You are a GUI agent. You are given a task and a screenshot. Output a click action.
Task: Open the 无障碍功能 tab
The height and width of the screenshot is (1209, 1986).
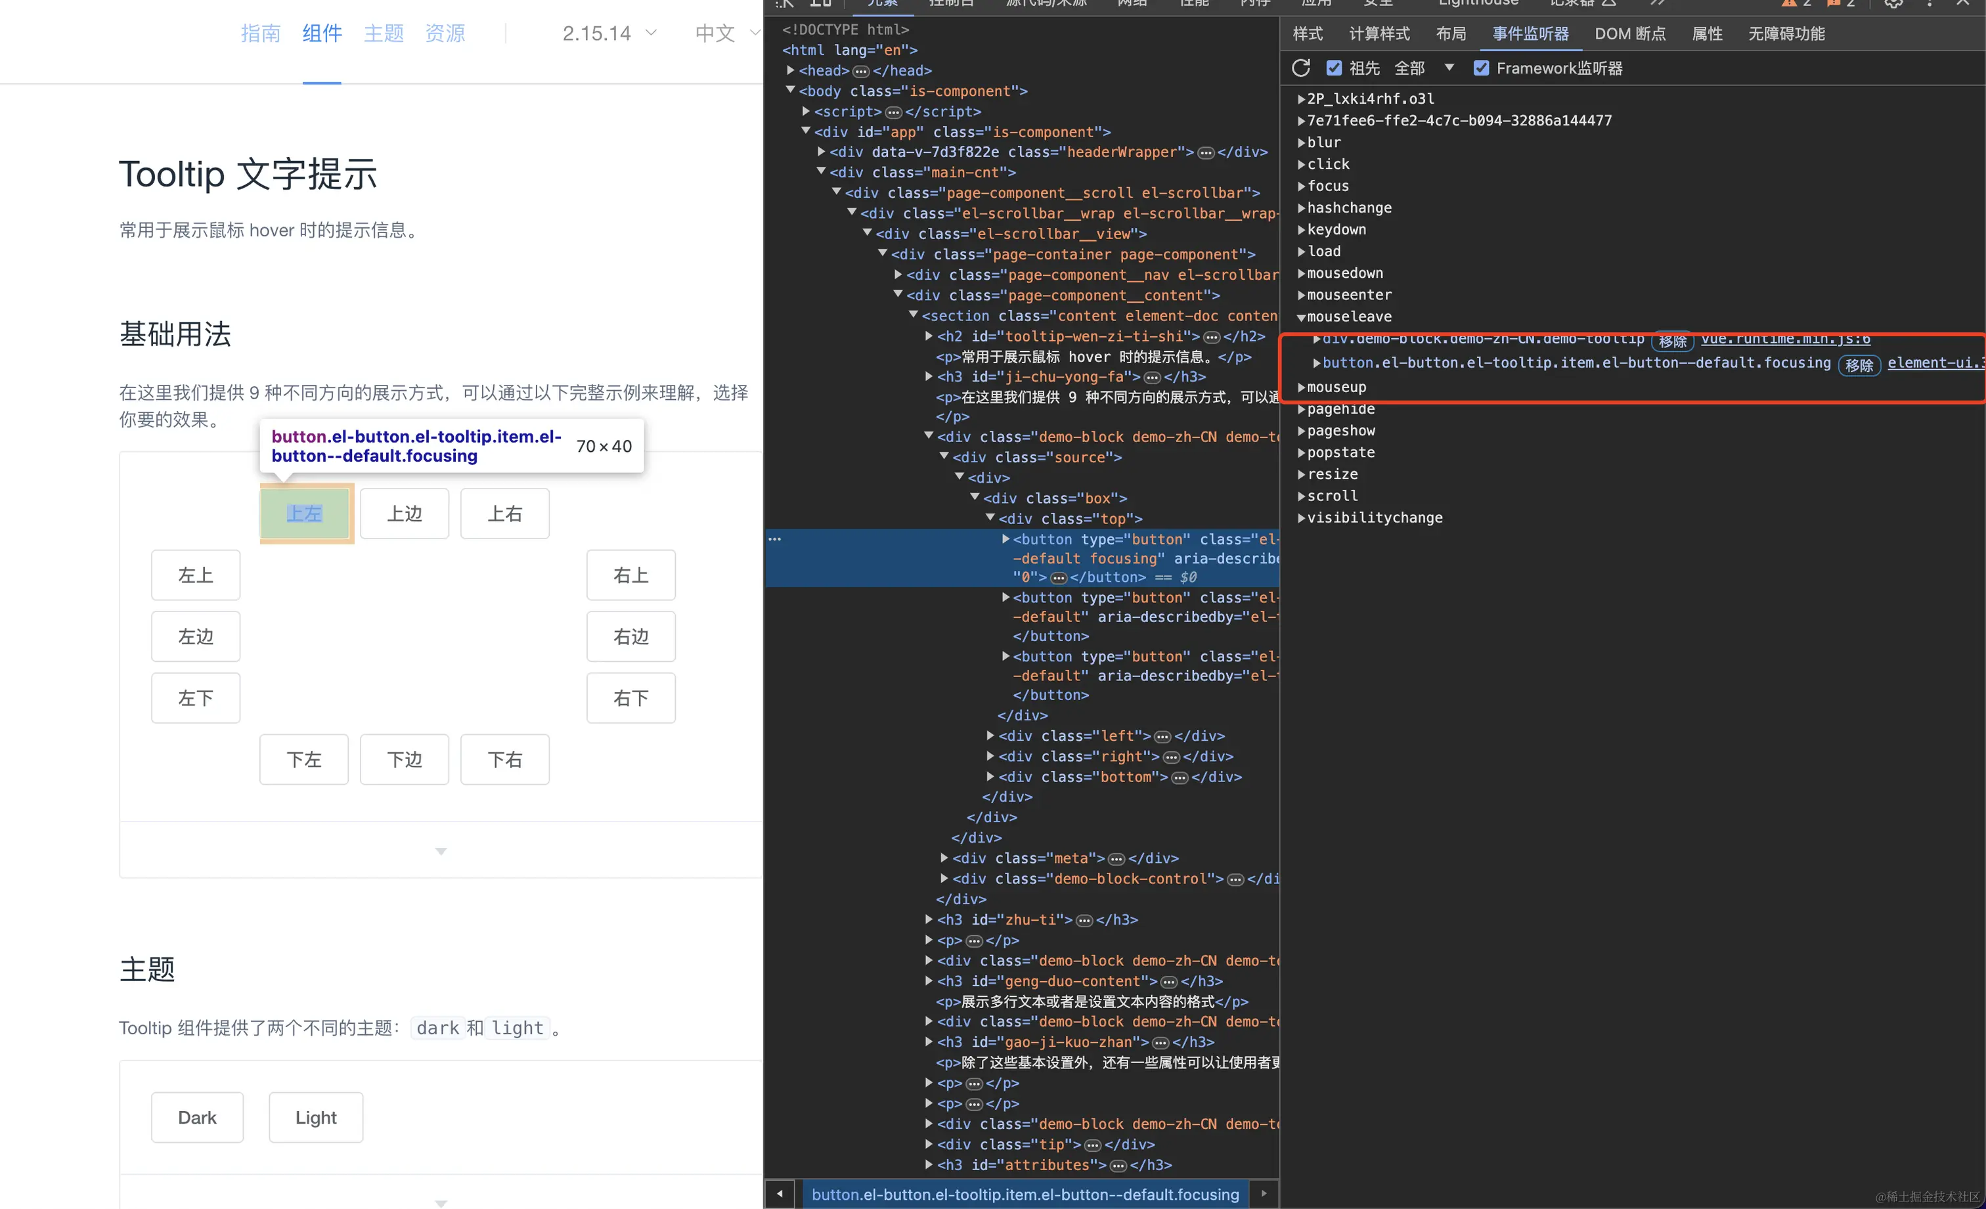tap(1786, 34)
